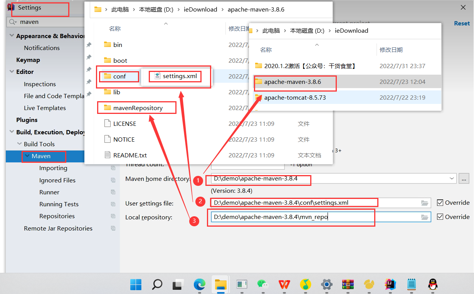Click the project-level icon beside Ignored Files

pos(113,180)
